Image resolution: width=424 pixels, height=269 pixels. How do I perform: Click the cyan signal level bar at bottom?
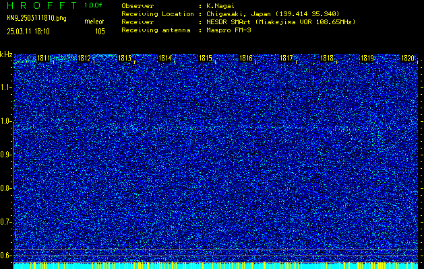click(x=216, y=266)
